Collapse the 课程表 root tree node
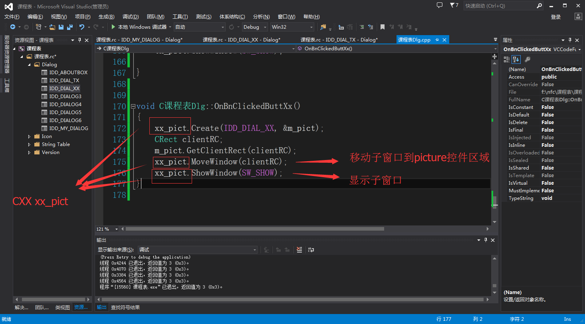 coord(15,48)
